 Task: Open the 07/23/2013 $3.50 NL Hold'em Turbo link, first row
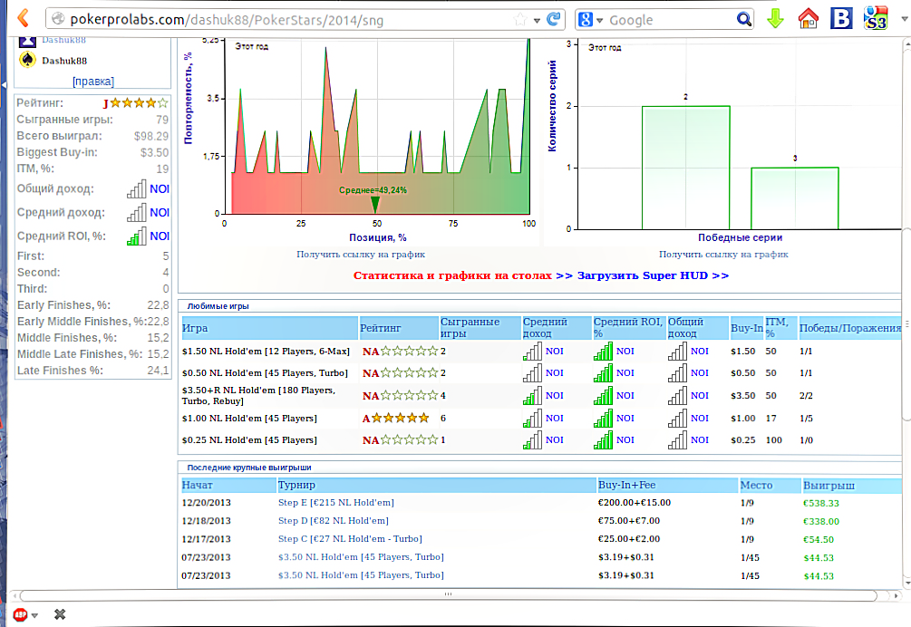coord(361,556)
